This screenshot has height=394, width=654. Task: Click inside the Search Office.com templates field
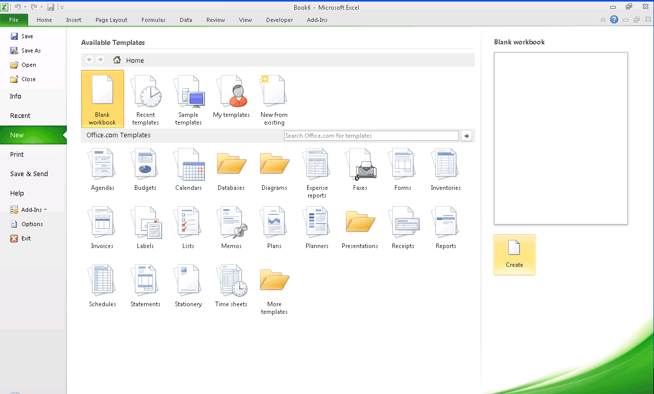(x=371, y=136)
